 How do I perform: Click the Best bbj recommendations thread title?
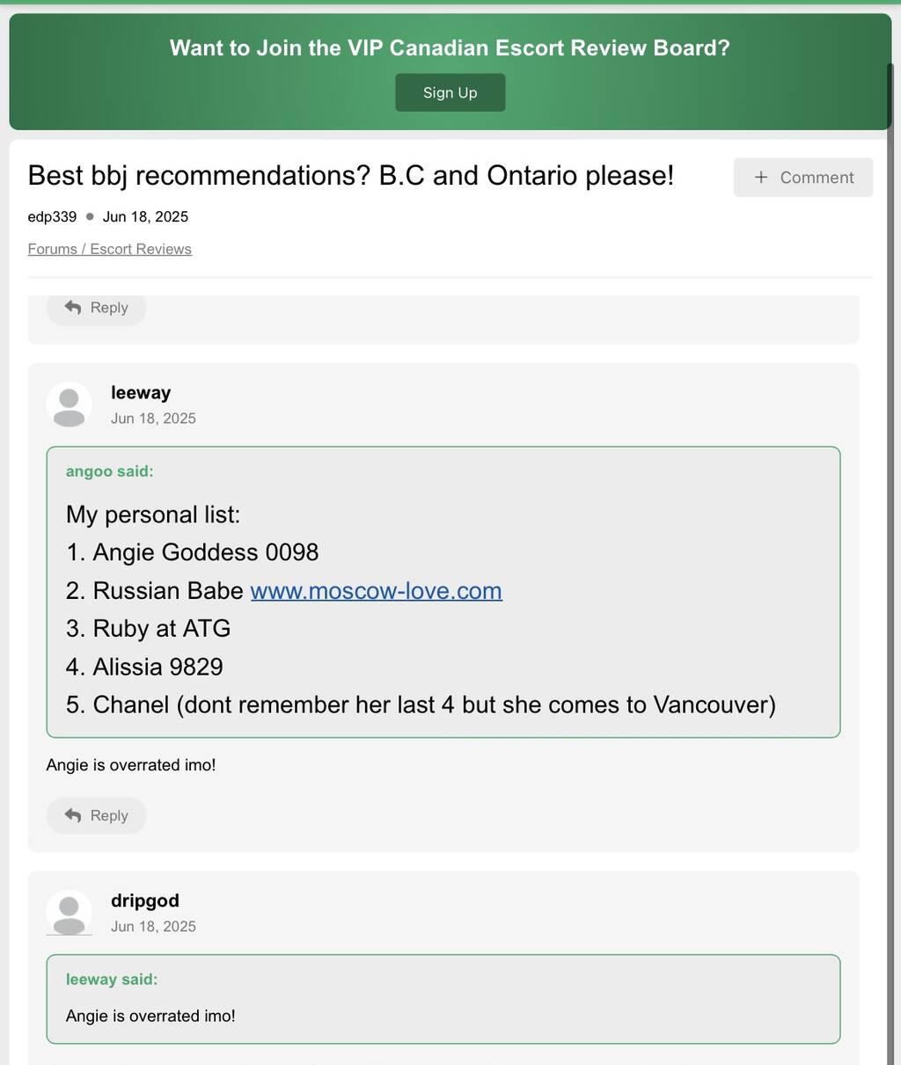coord(350,175)
